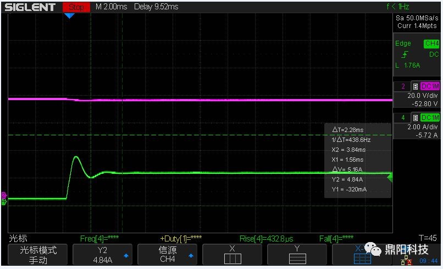This screenshot has width=443, height=269.
Task: Select the X cursor icon button
Action: [x=232, y=255]
